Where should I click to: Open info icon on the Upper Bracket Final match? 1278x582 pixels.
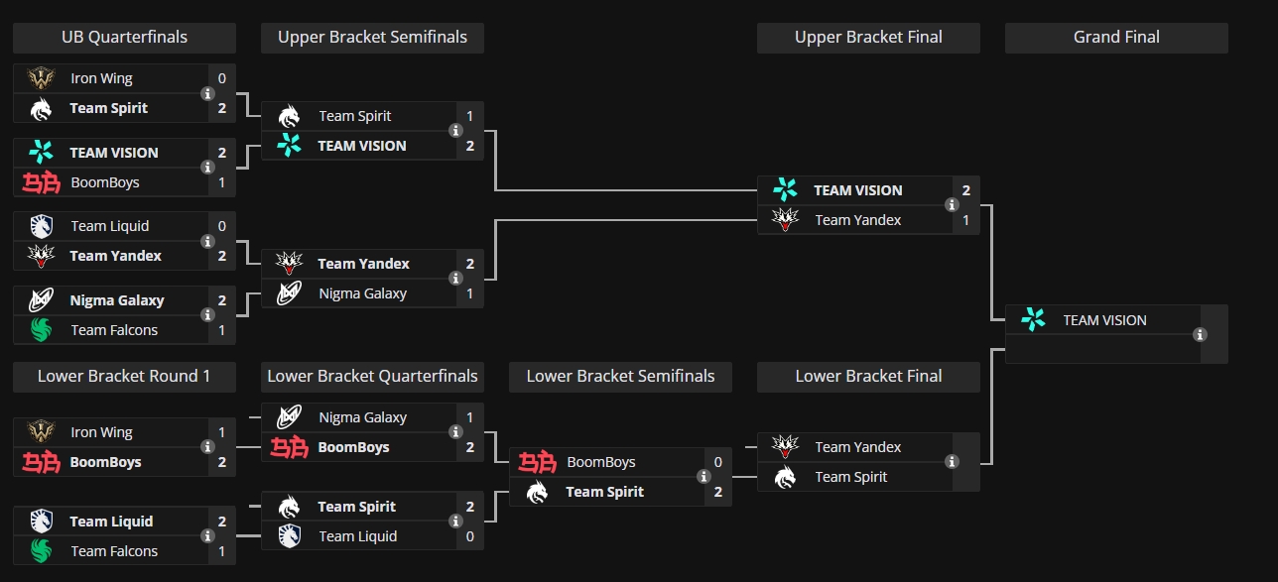(952, 205)
